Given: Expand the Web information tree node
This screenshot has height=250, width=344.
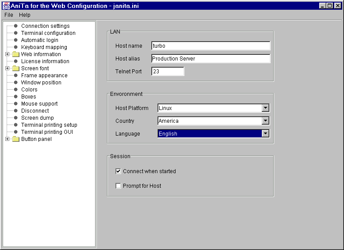Looking at the screenshot, I should (x=7, y=54).
